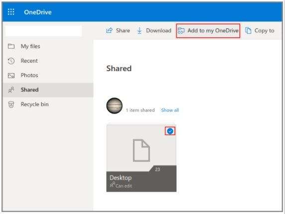
Task: Click the Copy to pages icon
Action: (248, 30)
